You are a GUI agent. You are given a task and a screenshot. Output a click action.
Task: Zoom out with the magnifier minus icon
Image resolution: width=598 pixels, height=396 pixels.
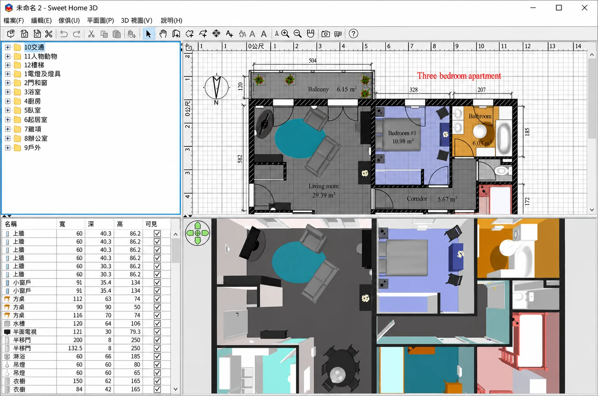pos(298,34)
